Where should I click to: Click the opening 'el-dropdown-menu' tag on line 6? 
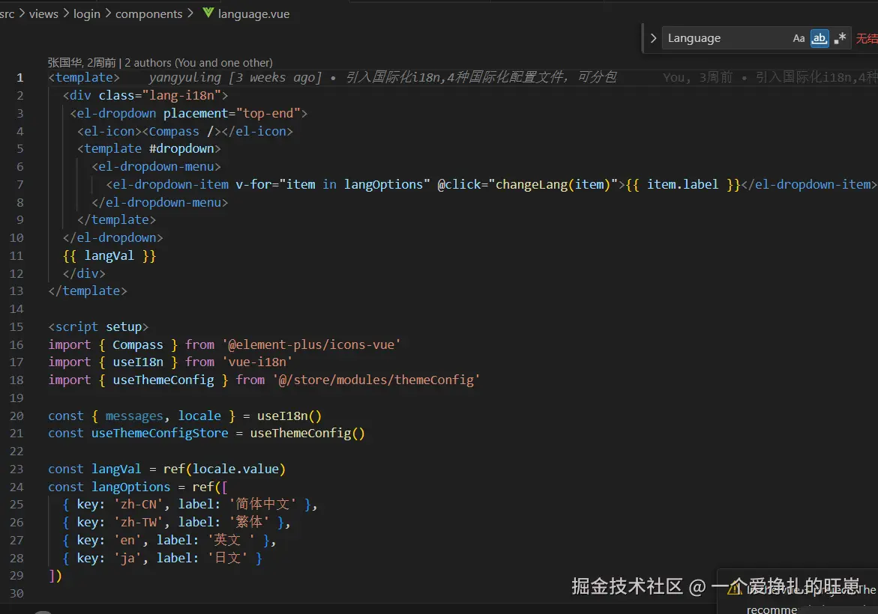tap(156, 167)
